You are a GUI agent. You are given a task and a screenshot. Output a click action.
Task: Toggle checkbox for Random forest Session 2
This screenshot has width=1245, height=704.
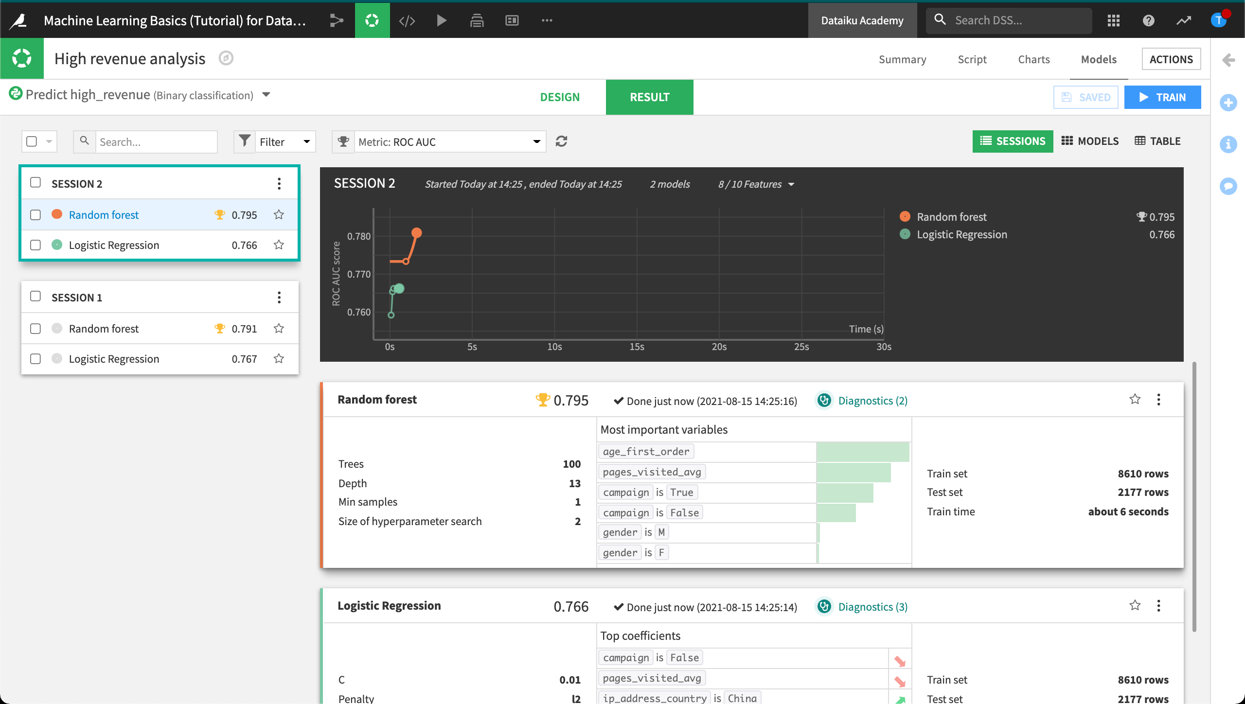click(35, 214)
